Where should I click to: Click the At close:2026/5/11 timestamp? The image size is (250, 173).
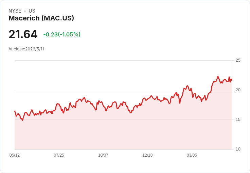pos(26,49)
